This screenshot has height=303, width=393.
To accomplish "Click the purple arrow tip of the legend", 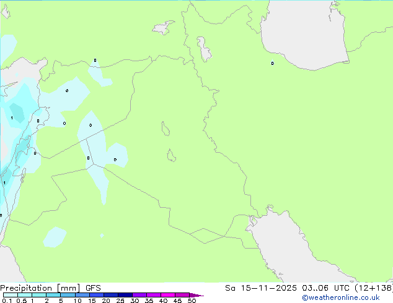I will point(196,295).
